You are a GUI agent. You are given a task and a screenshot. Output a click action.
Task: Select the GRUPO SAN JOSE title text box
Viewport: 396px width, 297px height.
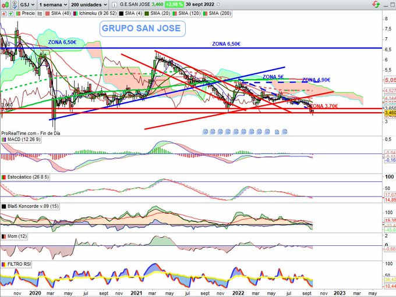tap(143, 28)
